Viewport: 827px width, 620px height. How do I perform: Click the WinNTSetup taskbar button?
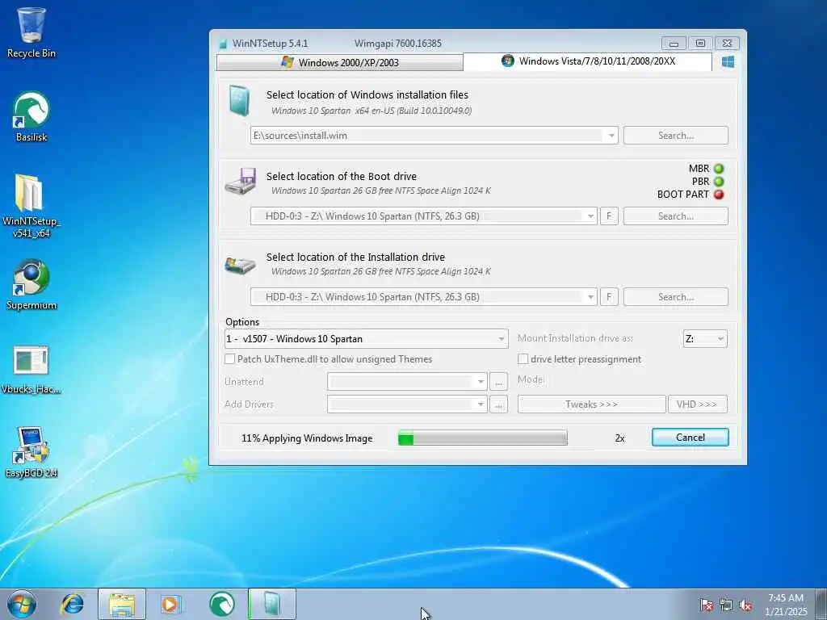(272, 604)
